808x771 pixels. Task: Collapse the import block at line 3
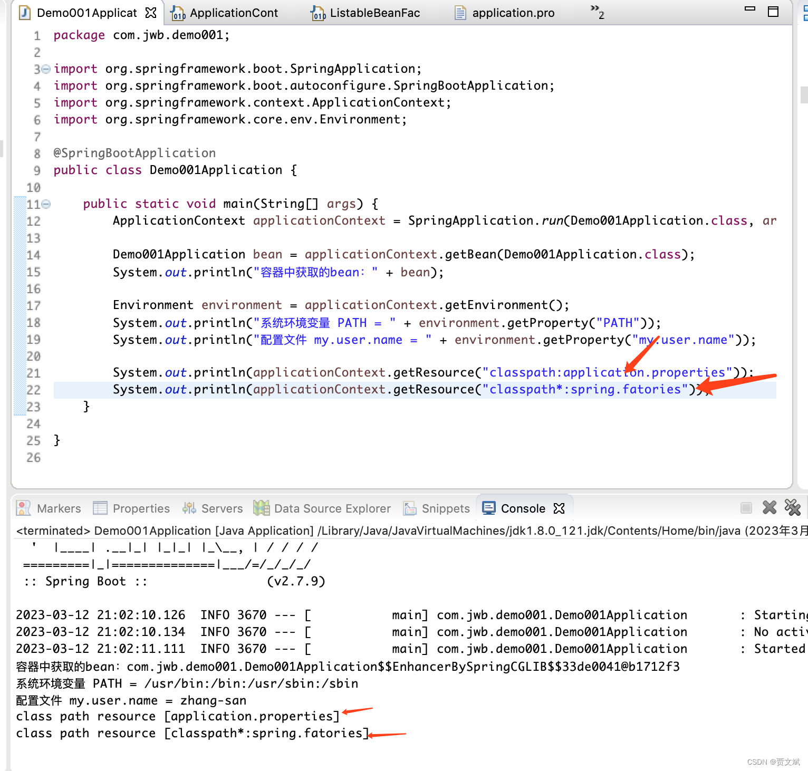pos(46,69)
